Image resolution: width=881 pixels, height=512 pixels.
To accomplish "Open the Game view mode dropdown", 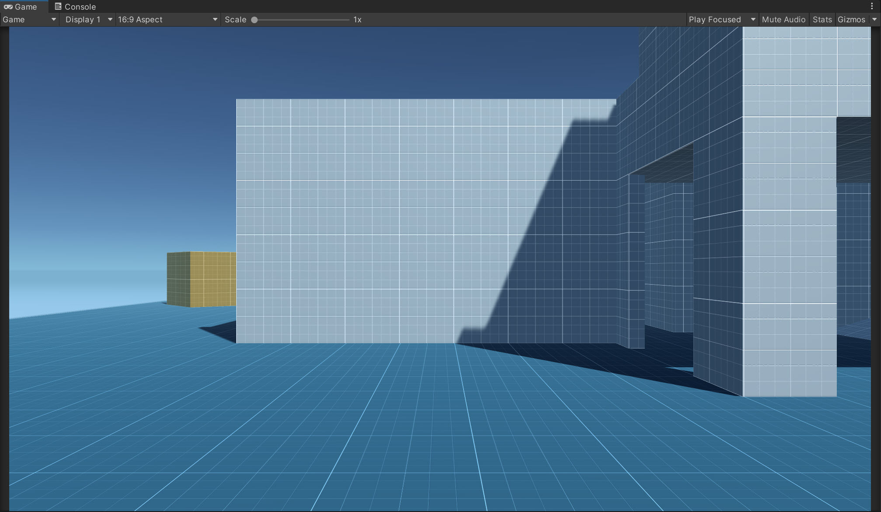I will coord(29,20).
